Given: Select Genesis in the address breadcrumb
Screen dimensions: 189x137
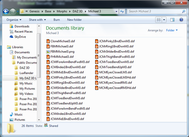Looking at the screenshot, I should click(x=34, y=11).
